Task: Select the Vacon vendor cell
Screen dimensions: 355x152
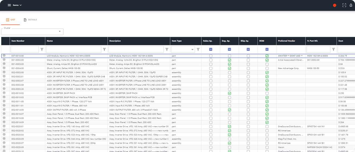Action: (291, 147)
